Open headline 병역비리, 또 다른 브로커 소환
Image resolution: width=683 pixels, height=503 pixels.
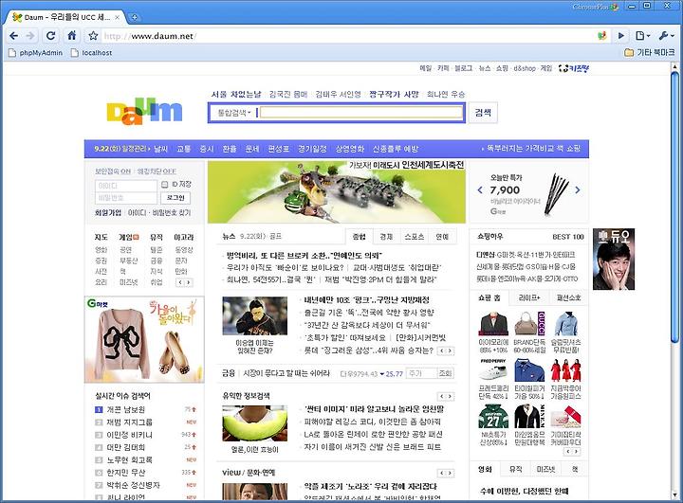coord(304,256)
